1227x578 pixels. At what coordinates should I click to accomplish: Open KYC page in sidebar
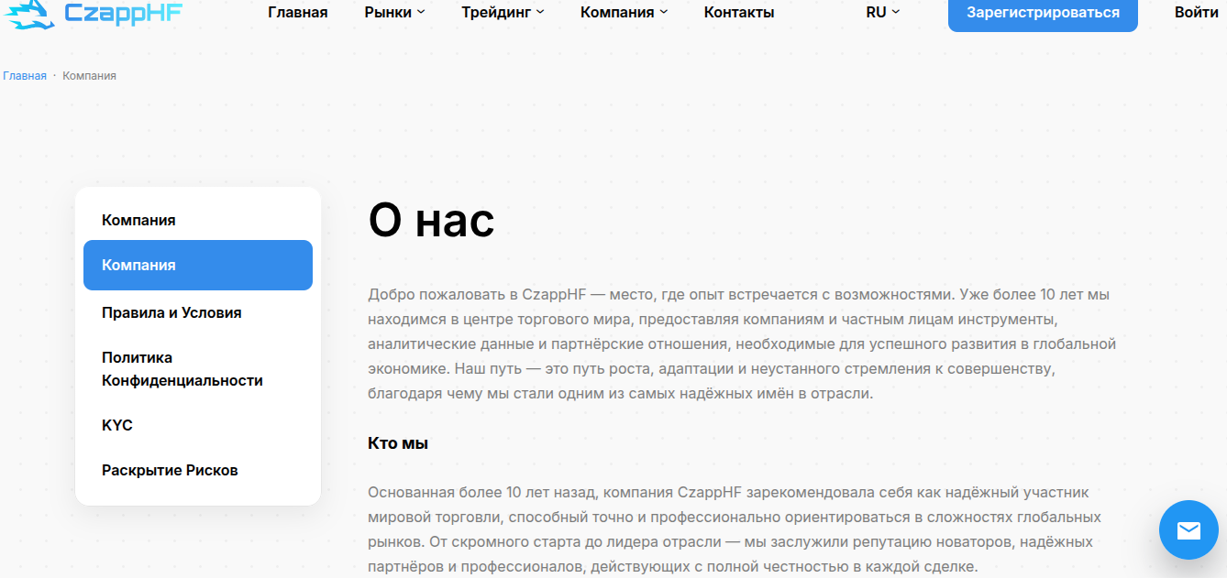pyautogui.click(x=117, y=425)
